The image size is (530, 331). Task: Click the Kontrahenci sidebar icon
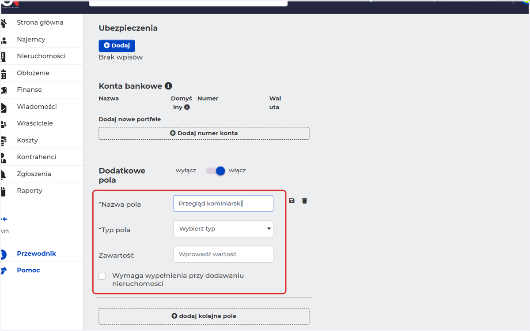click(x=4, y=157)
